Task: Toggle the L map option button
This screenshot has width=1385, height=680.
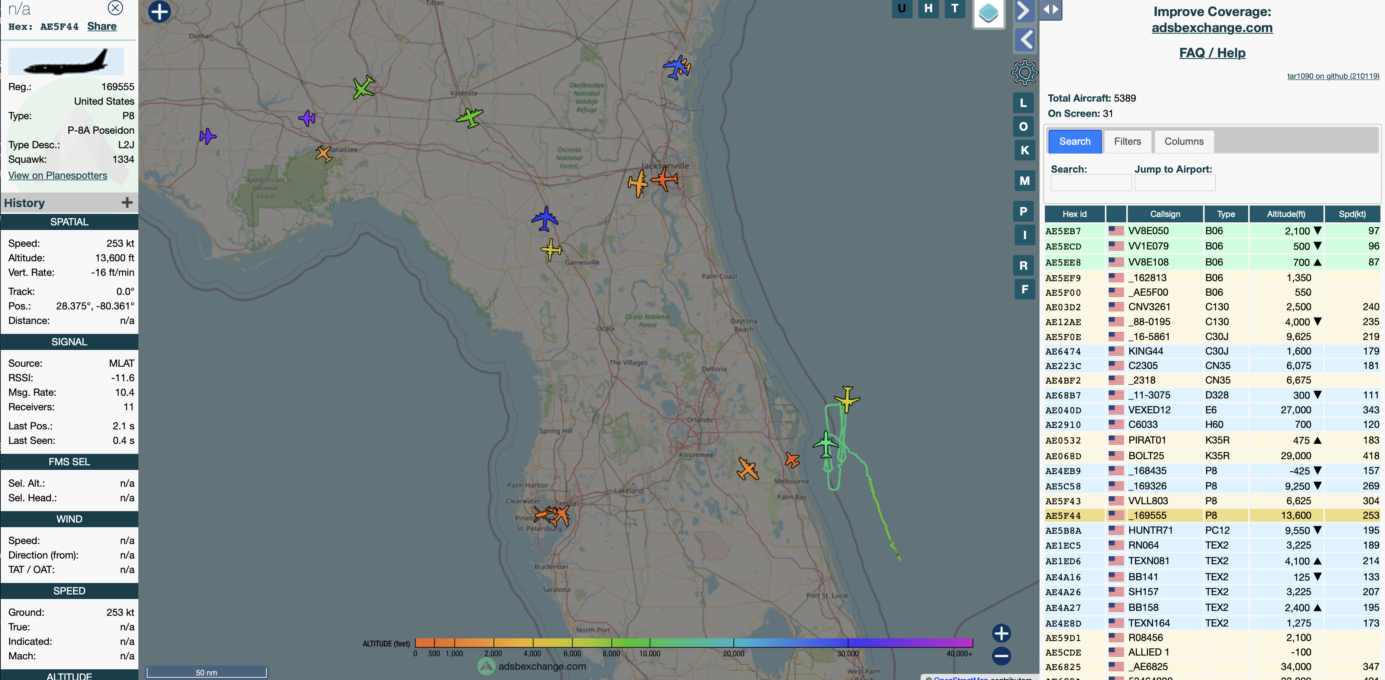Action: (x=1024, y=103)
